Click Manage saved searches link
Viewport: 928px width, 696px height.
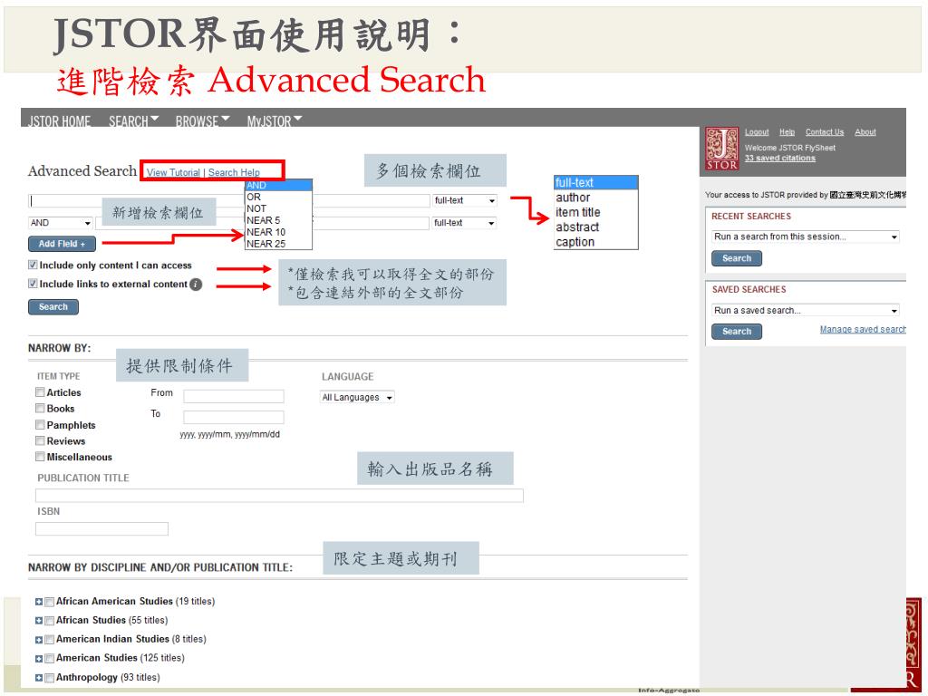[x=863, y=329]
